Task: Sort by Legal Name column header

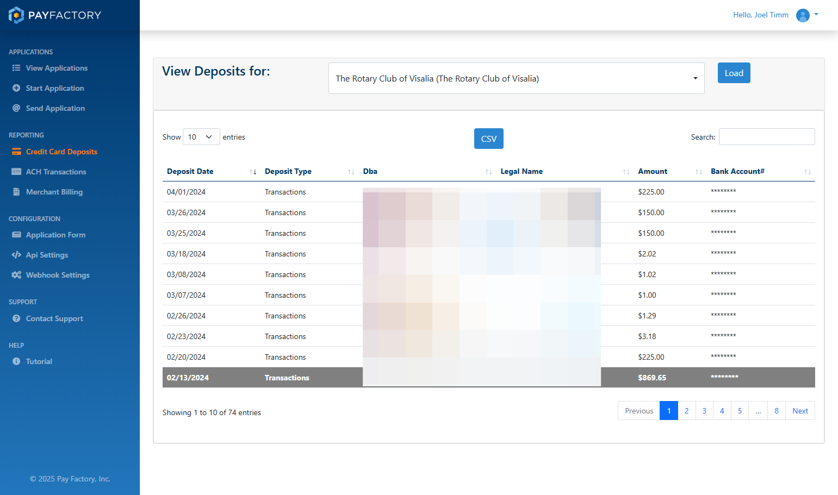Action: 522,171
